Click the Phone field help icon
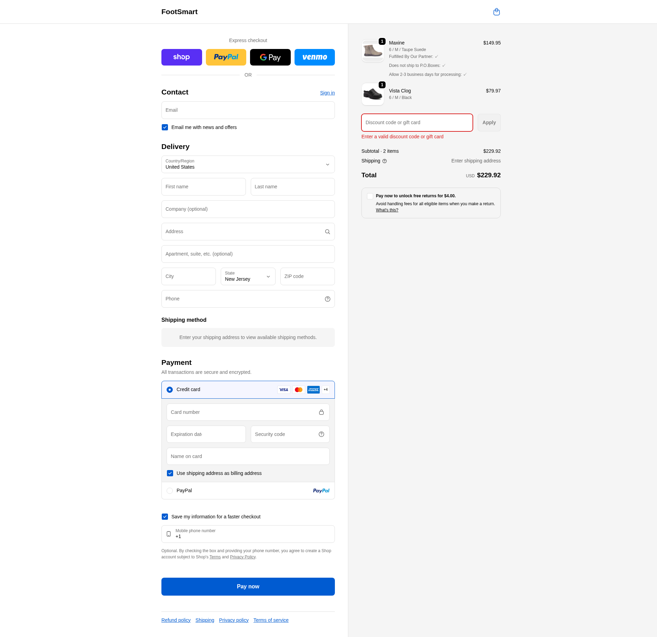 [x=327, y=299]
